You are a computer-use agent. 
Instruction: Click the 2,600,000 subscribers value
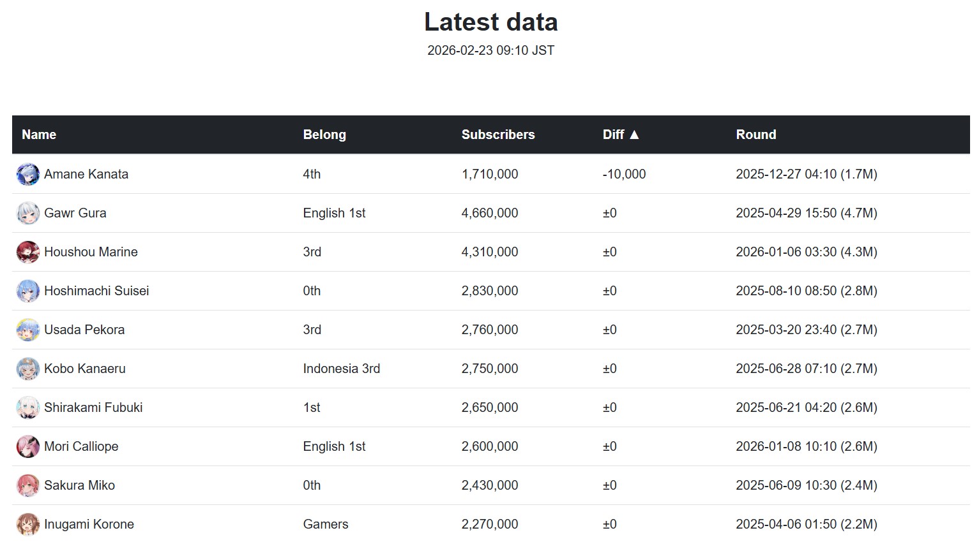[490, 446]
